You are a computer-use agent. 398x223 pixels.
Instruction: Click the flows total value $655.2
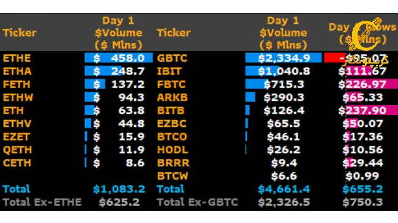[x=362, y=189]
